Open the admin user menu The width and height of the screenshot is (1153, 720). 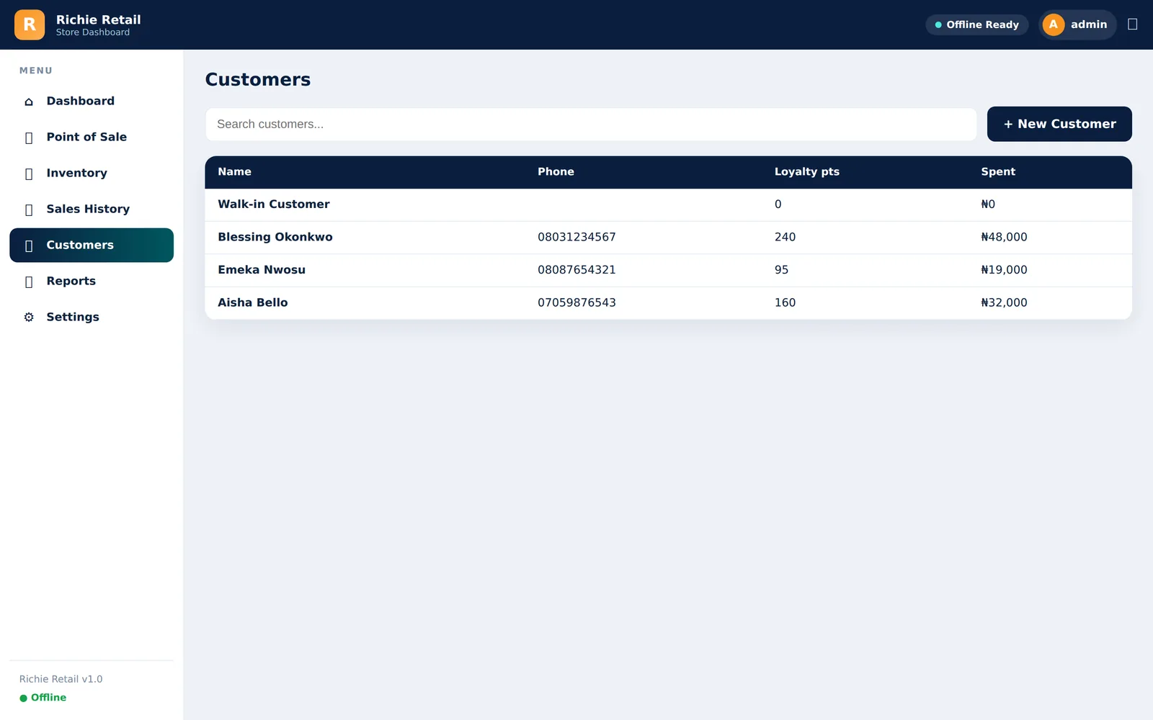click(x=1077, y=24)
